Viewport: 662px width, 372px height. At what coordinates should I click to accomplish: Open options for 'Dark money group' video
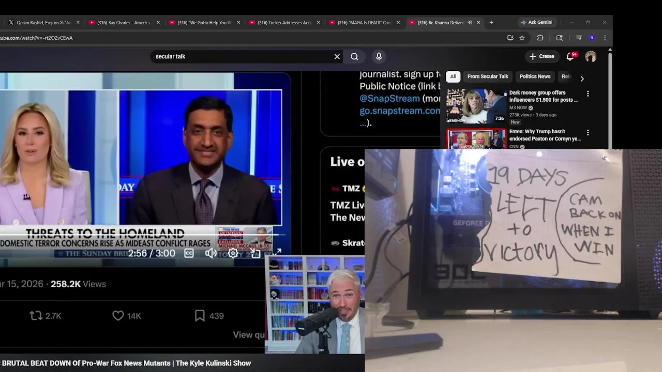point(588,94)
